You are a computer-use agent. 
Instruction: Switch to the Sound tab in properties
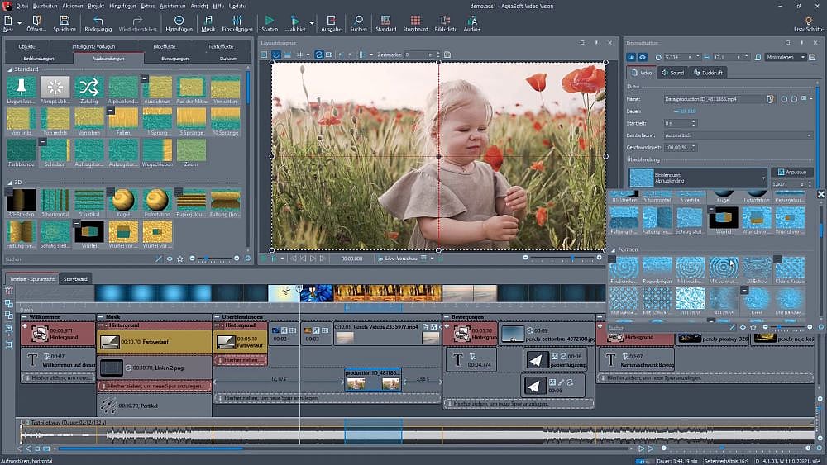674,73
